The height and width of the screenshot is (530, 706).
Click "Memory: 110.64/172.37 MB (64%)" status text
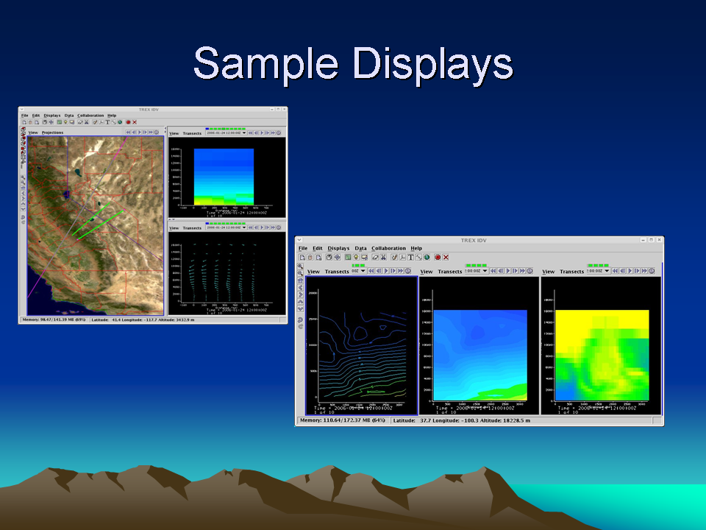tap(343, 420)
